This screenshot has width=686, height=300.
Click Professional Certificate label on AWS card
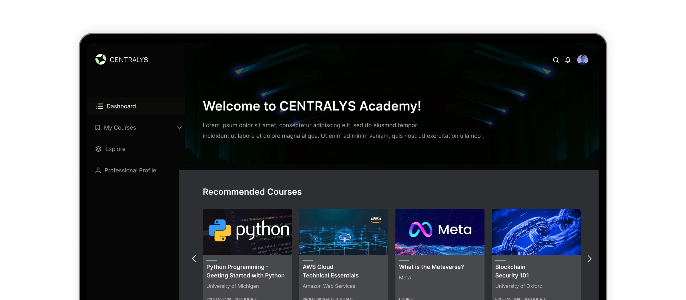tap(328, 299)
